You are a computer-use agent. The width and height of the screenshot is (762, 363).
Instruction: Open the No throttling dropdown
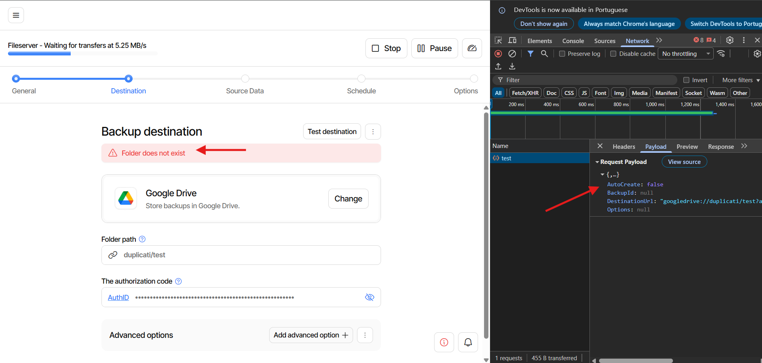coord(685,54)
